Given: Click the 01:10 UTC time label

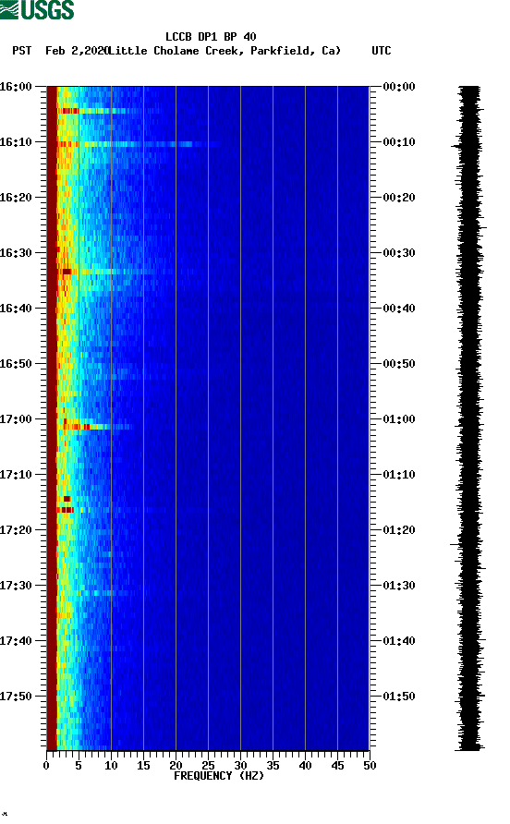Looking at the screenshot, I should pos(399,475).
